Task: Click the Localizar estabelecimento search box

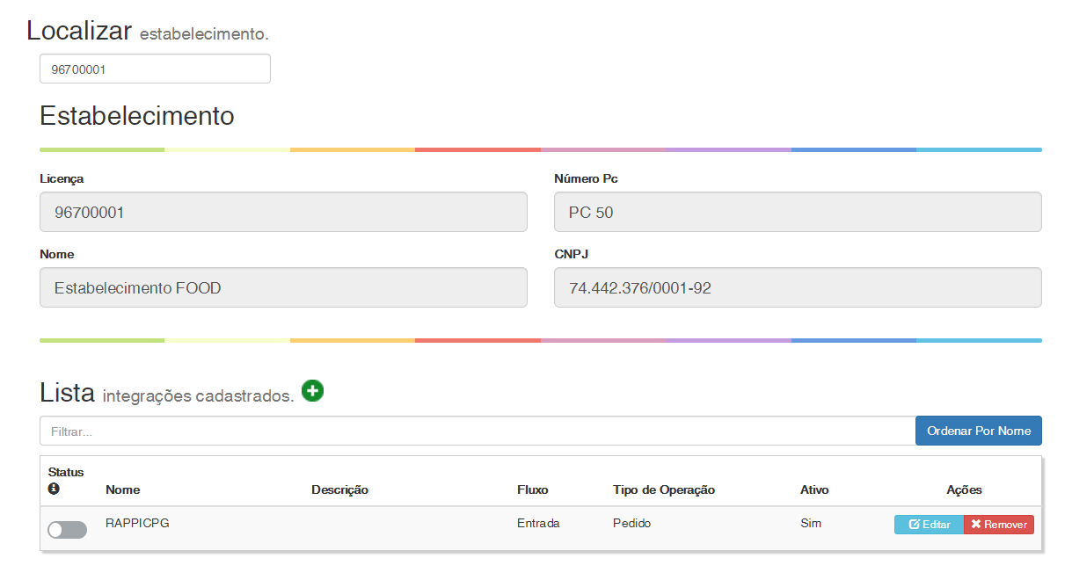Action: click(x=155, y=69)
